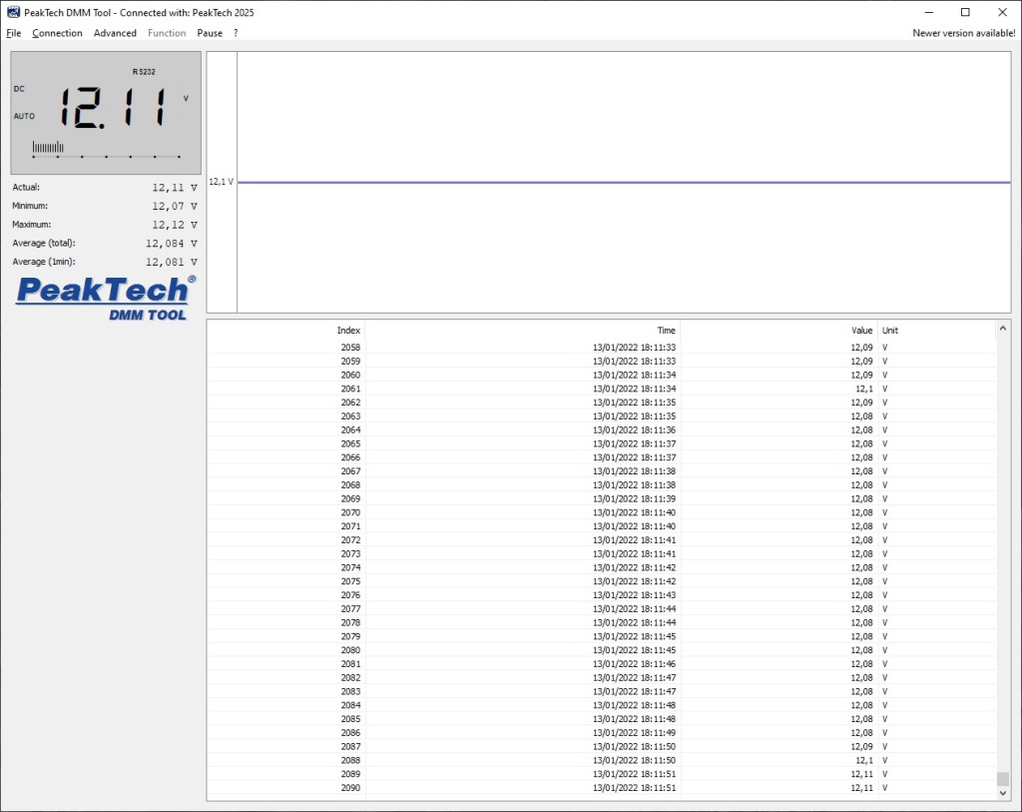Viewport: 1022px width, 812px height.
Task: Select the row with index 2061
Action: pyautogui.click(x=599, y=389)
